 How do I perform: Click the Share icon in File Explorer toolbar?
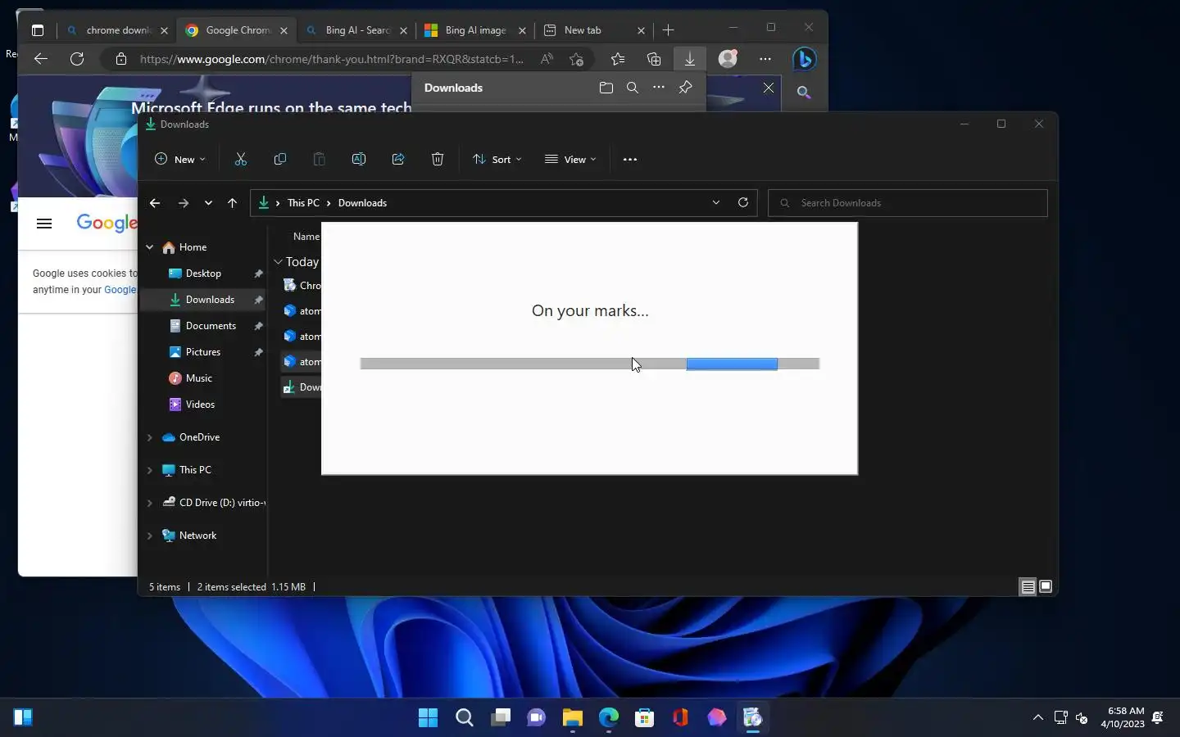(x=398, y=160)
